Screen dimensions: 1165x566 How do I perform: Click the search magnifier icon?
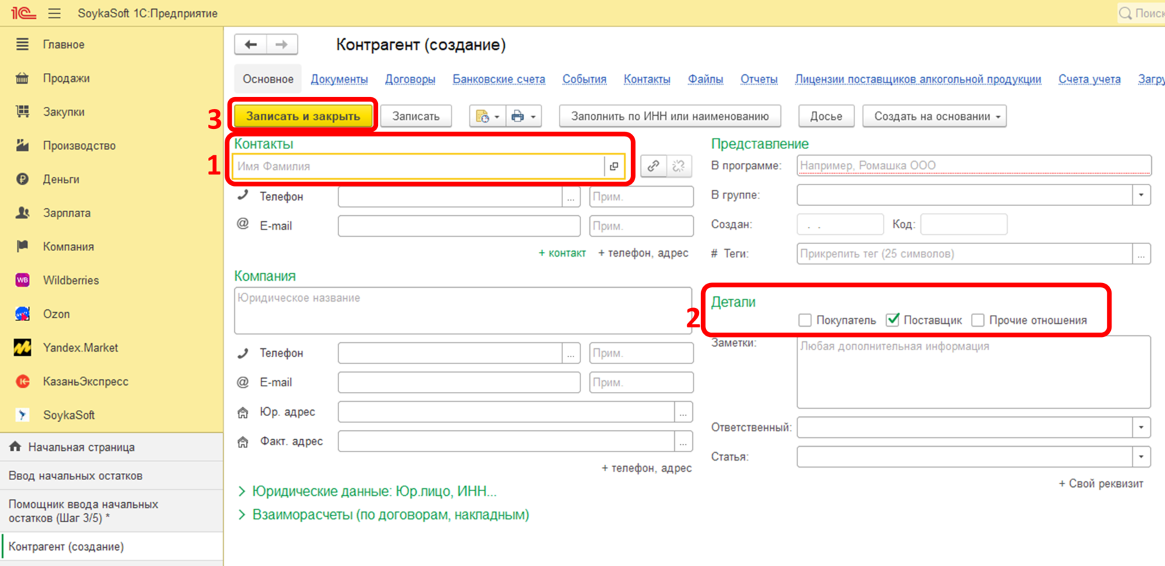(x=1125, y=13)
